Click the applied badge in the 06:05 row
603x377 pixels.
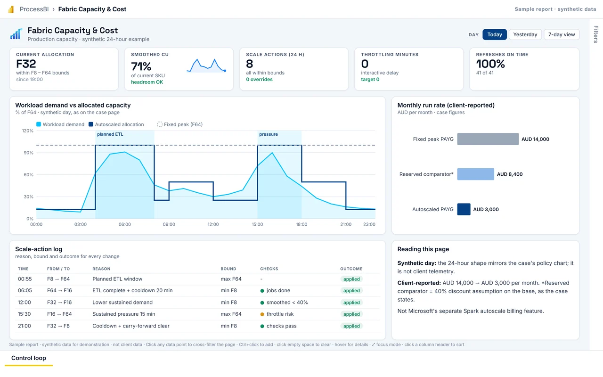(351, 291)
